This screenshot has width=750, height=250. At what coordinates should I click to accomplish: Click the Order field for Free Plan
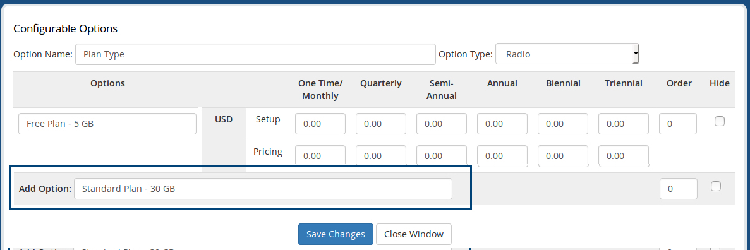tap(678, 124)
